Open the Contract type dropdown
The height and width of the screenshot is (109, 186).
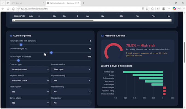(30, 69)
